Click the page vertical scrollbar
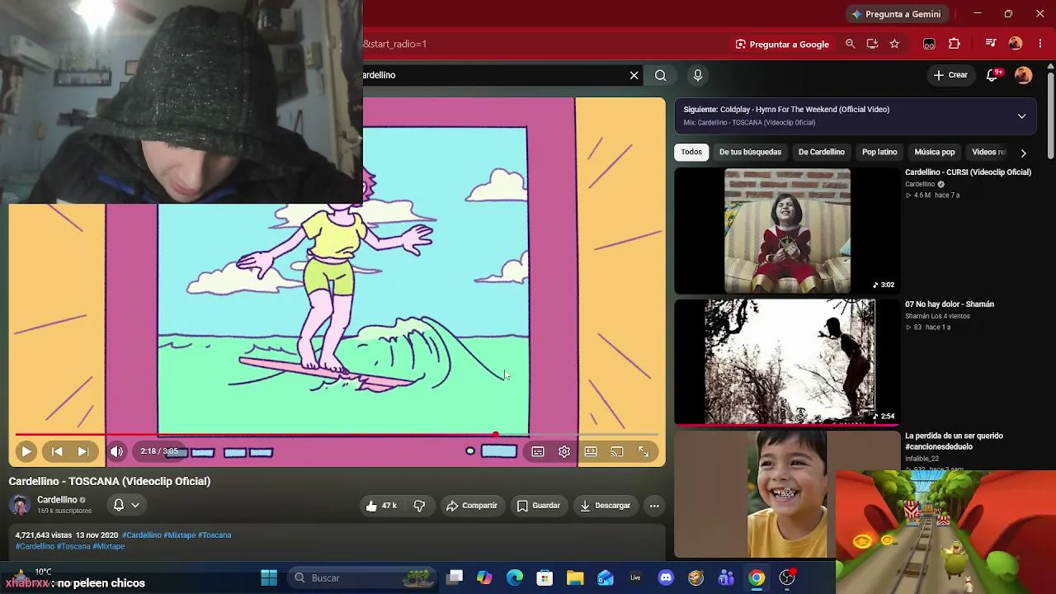This screenshot has width=1056, height=594. tap(1050, 115)
